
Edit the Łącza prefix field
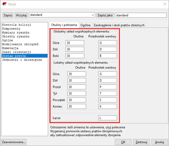[107, 118]
